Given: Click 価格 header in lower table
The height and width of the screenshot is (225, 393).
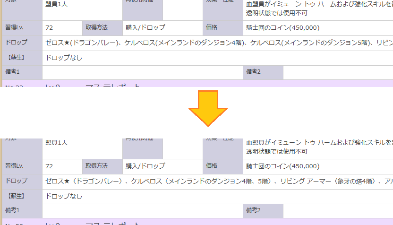Looking at the screenshot, I should (x=223, y=166).
